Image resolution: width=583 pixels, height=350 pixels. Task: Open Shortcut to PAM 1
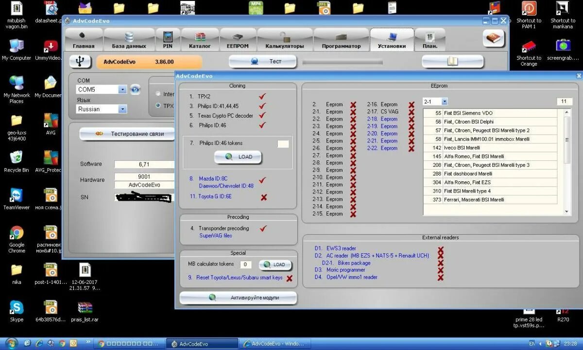click(x=529, y=15)
